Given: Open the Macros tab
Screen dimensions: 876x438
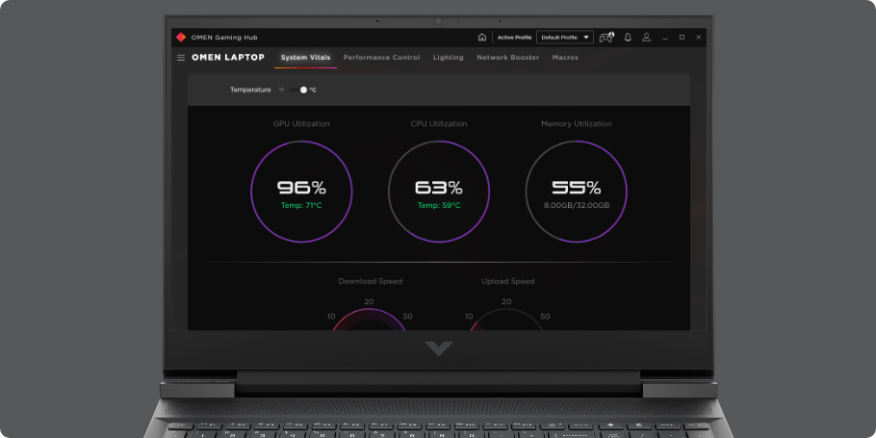Looking at the screenshot, I should click(x=565, y=58).
